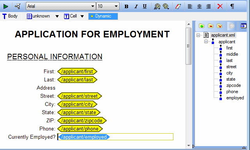250x150 pixels.
Task: Click the /applicant/zipcode dynamic field tag
Action: click(82, 120)
